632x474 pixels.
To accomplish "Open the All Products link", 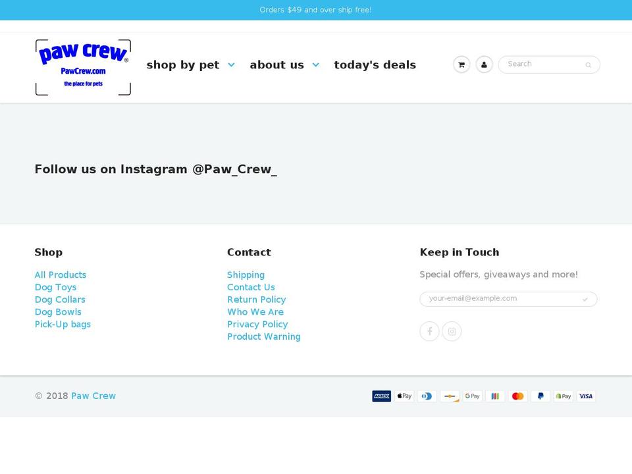I will [x=61, y=275].
